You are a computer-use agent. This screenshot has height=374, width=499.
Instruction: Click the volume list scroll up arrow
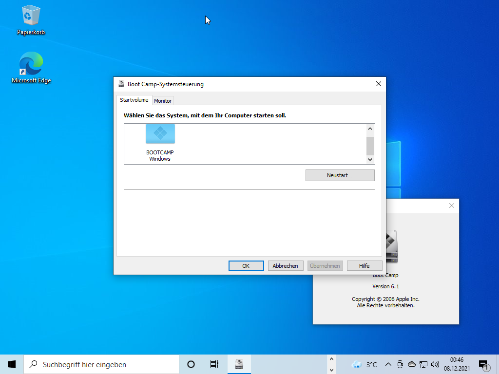(370, 129)
